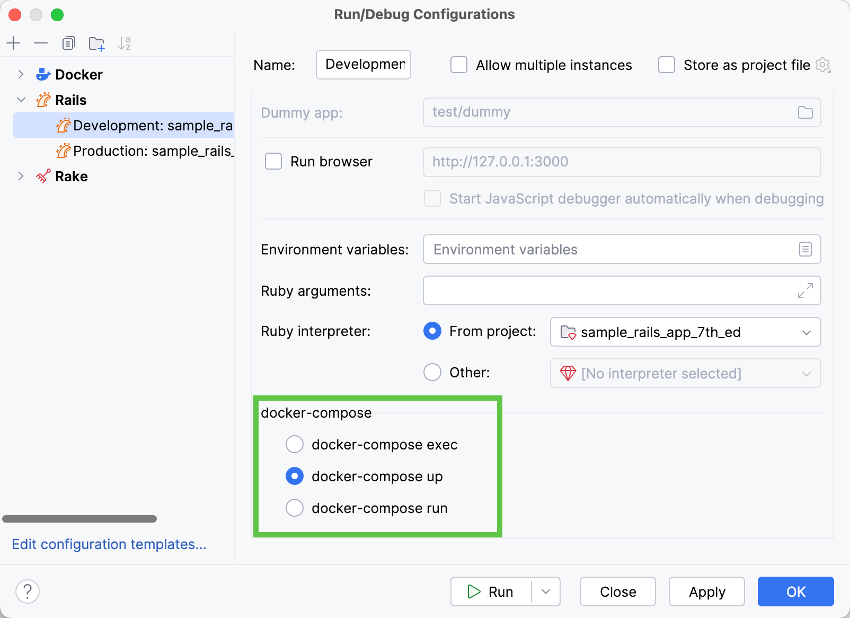Check the Run browser option
Screen dimensions: 850x618
point(273,162)
